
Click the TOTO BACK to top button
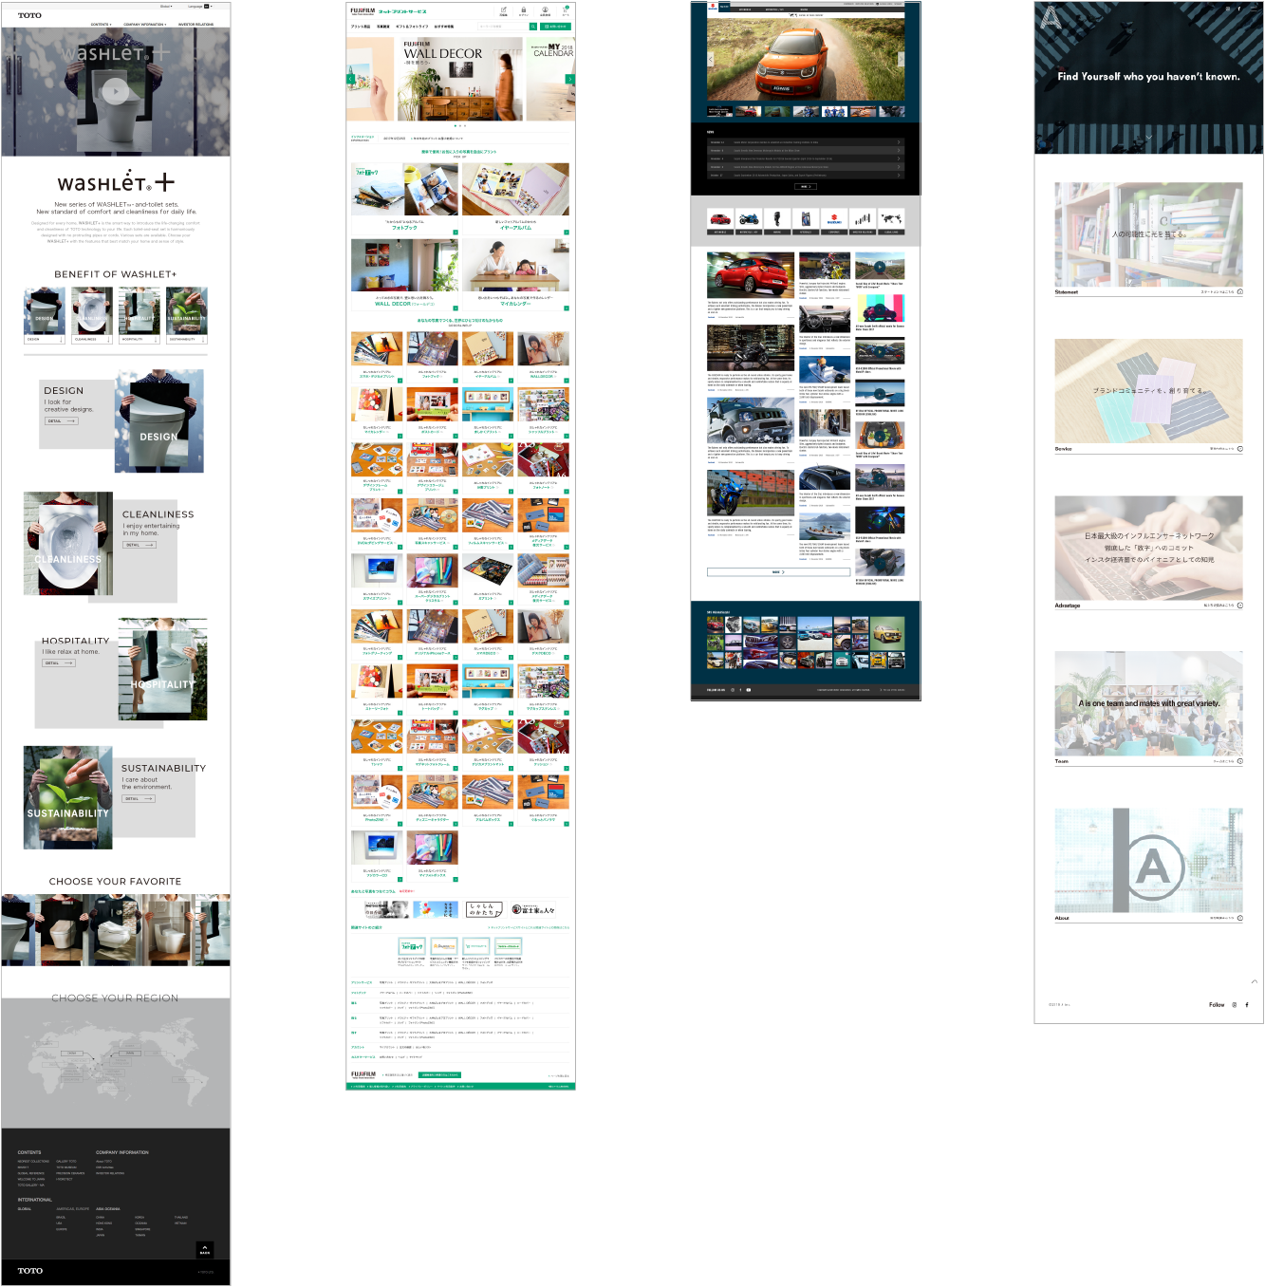204,1249
